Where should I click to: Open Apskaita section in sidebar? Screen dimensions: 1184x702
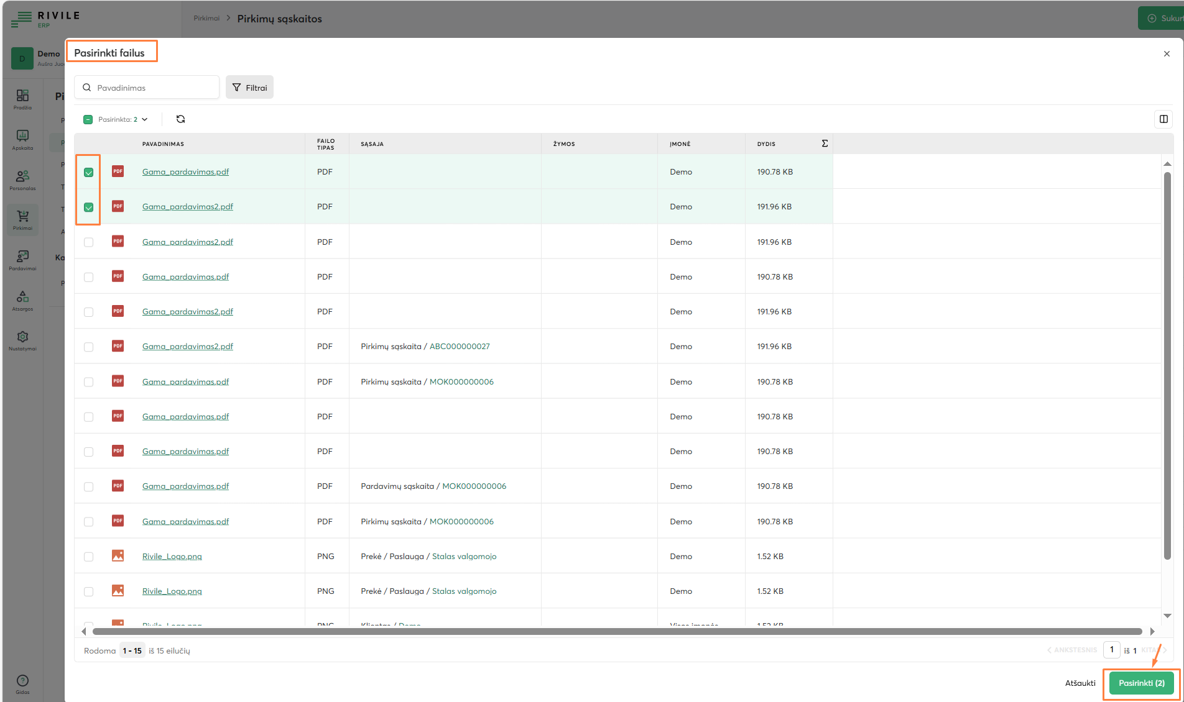[23, 139]
